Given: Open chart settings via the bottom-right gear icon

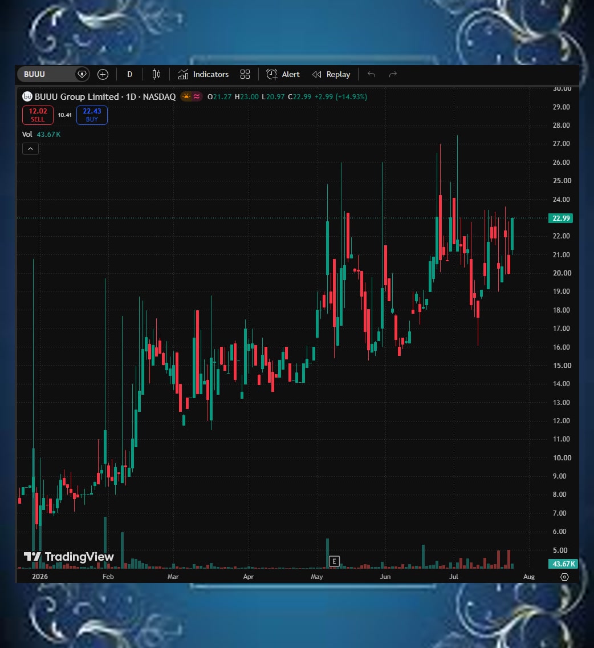Looking at the screenshot, I should [x=564, y=577].
